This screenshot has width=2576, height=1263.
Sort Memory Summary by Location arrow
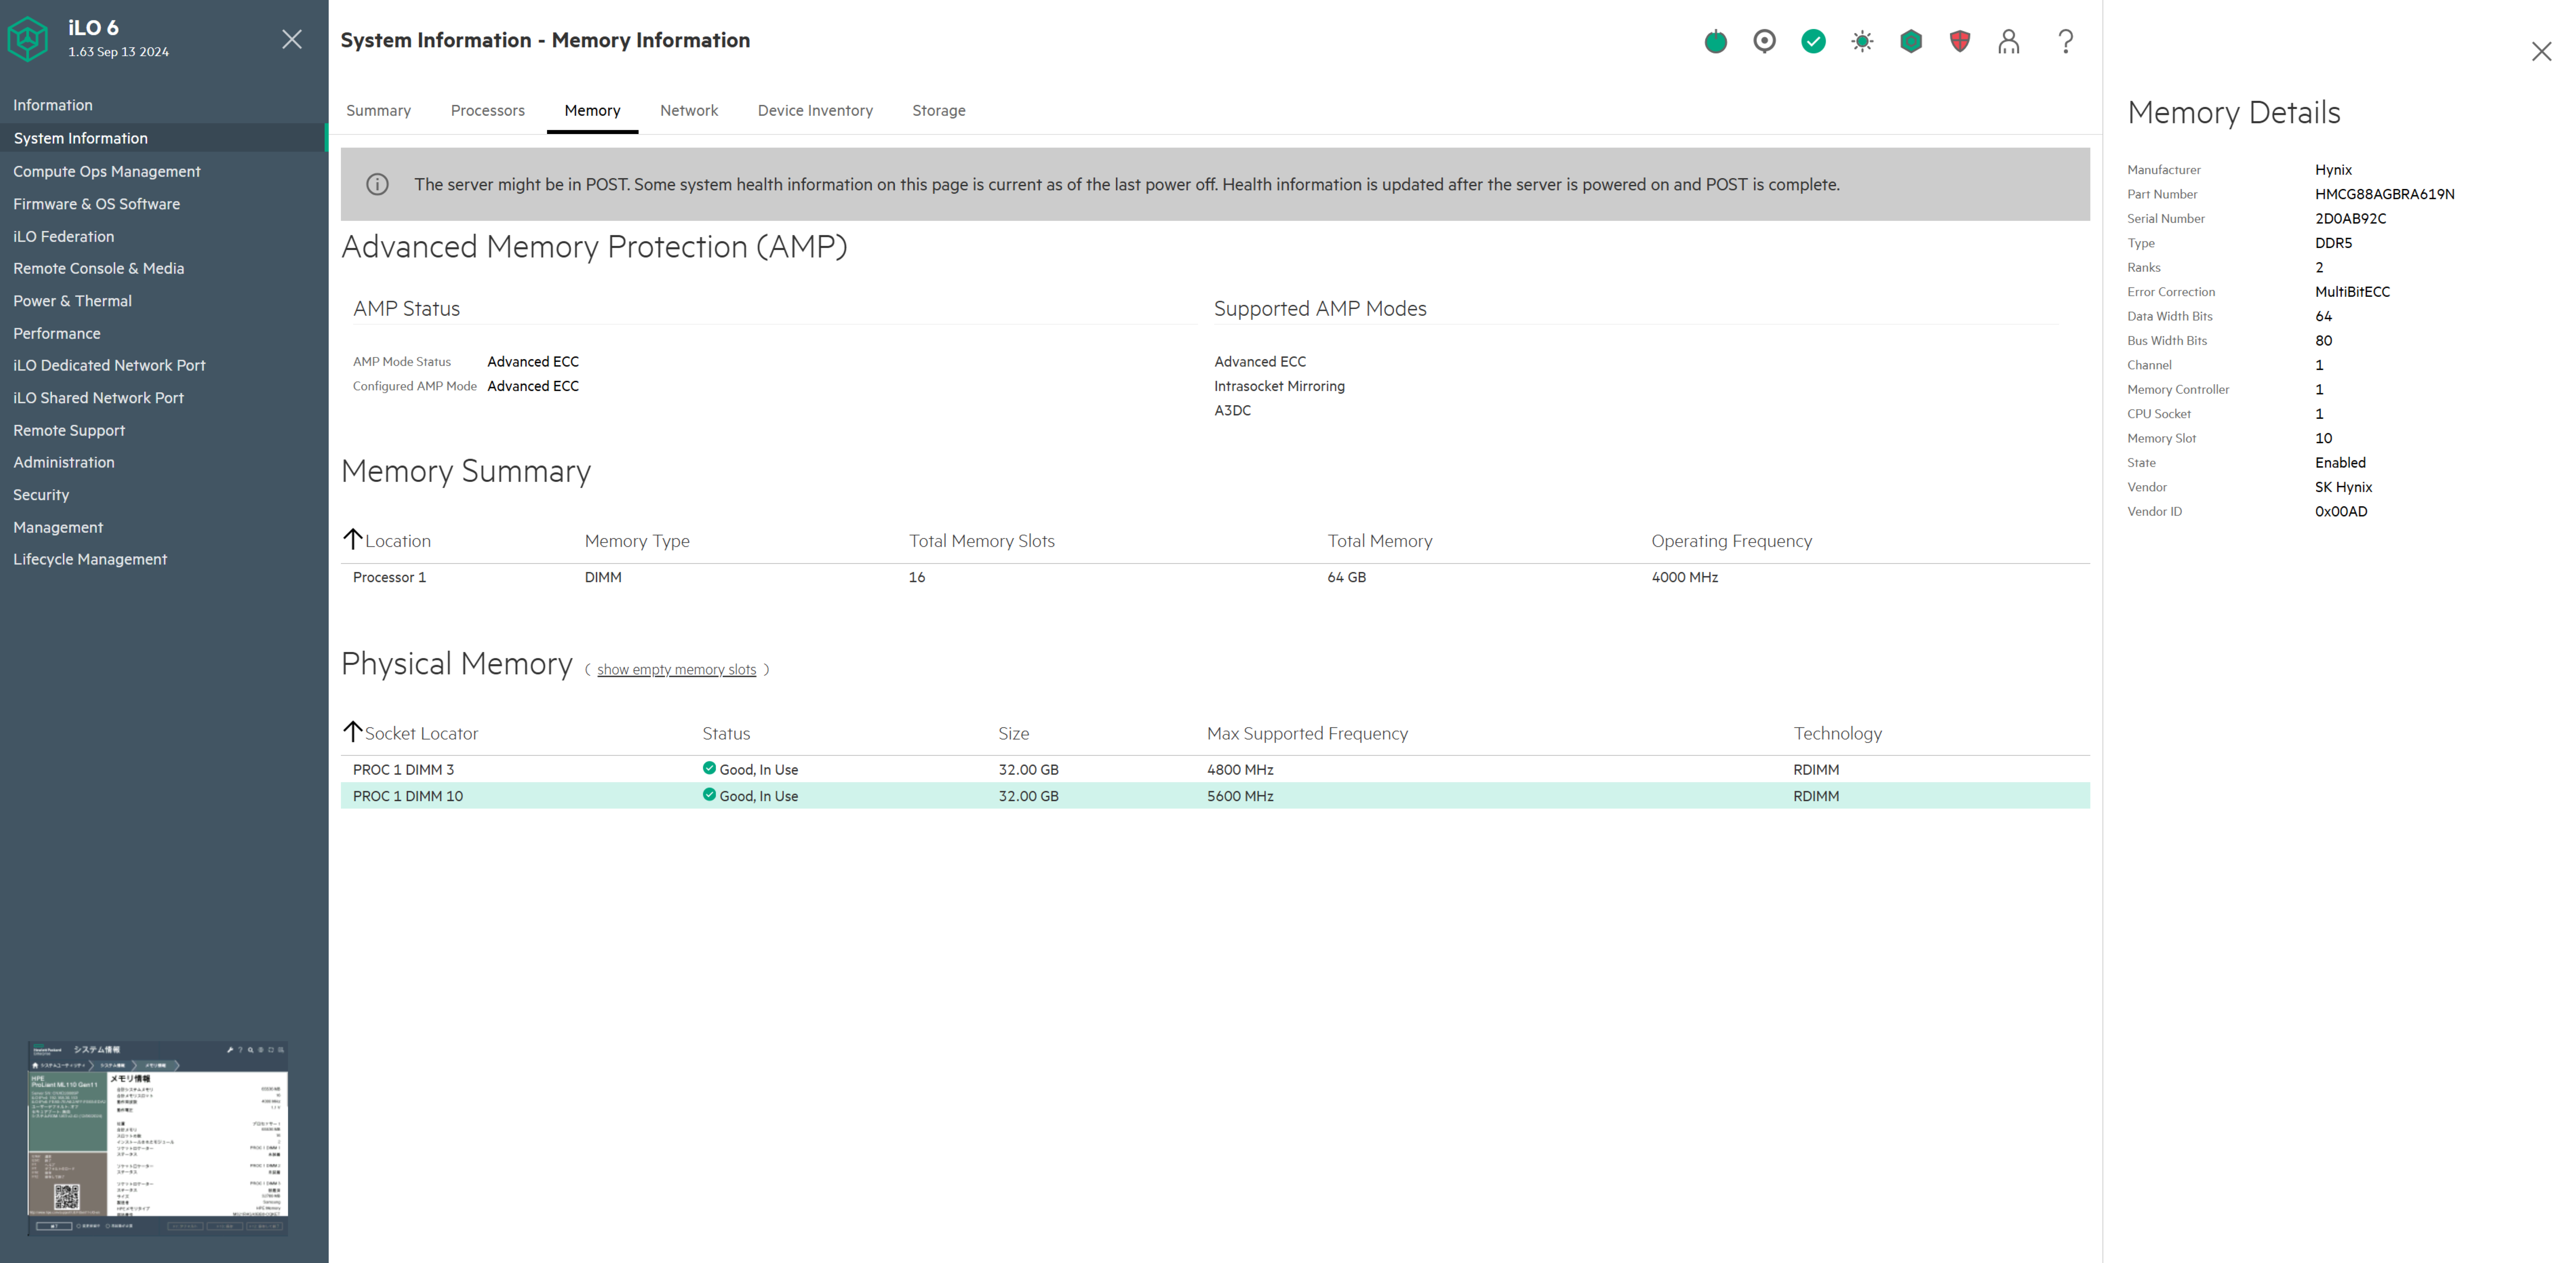(x=352, y=539)
